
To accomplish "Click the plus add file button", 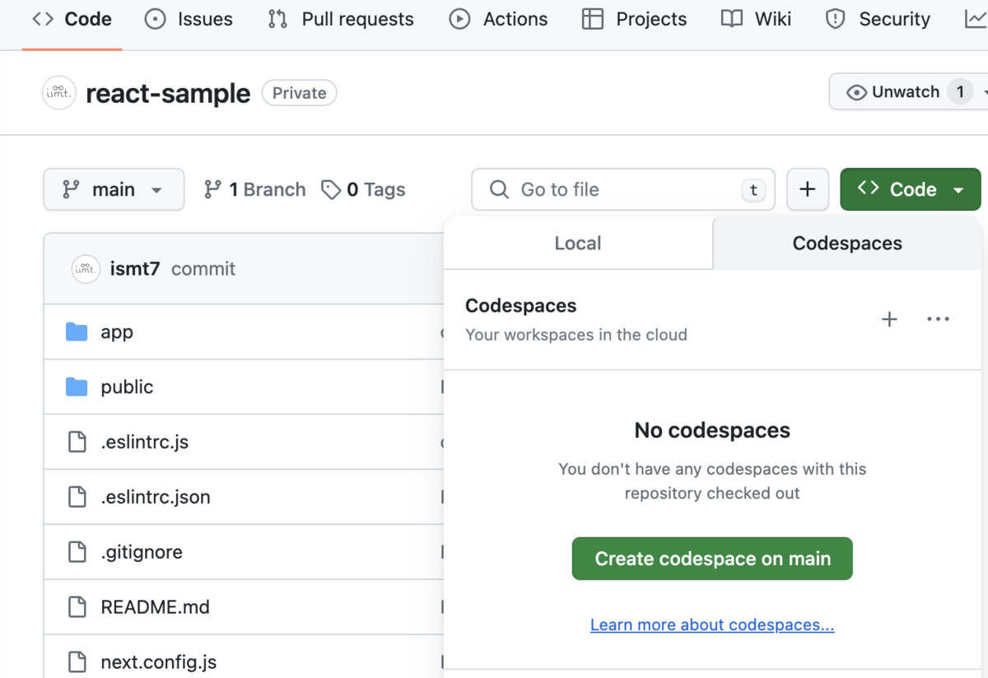I will pos(808,189).
